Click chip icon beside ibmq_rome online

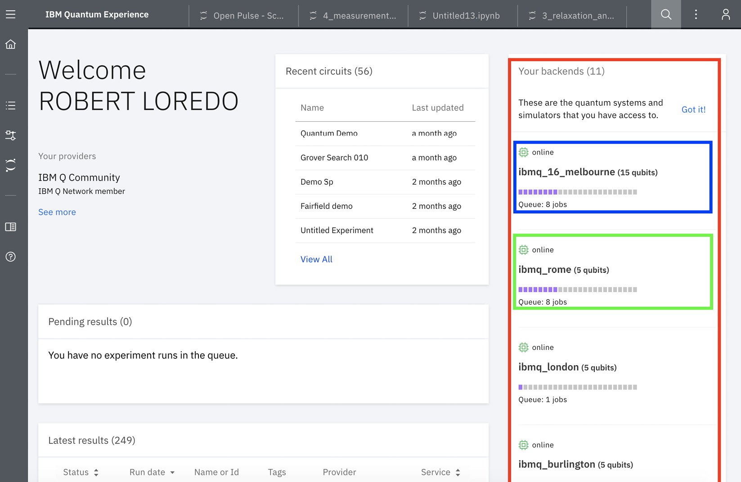coord(523,250)
